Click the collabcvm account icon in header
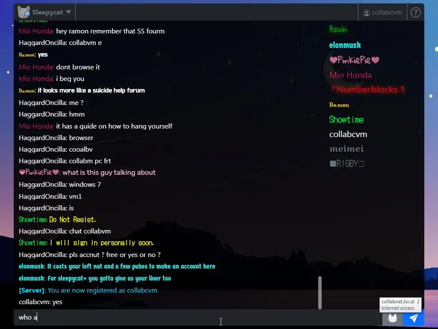Image resolution: width=438 pixels, height=329 pixels. click(366, 12)
